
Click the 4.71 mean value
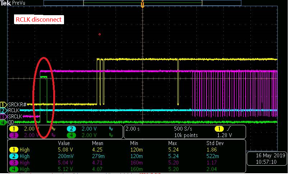tap(97, 163)
